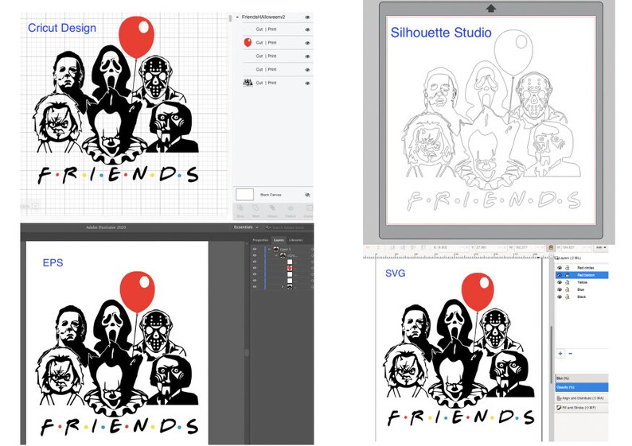Select the characters thumbnail in Cricut layers
The height and width of the screenshot is (446, 632).
click(x=248, y=83)
